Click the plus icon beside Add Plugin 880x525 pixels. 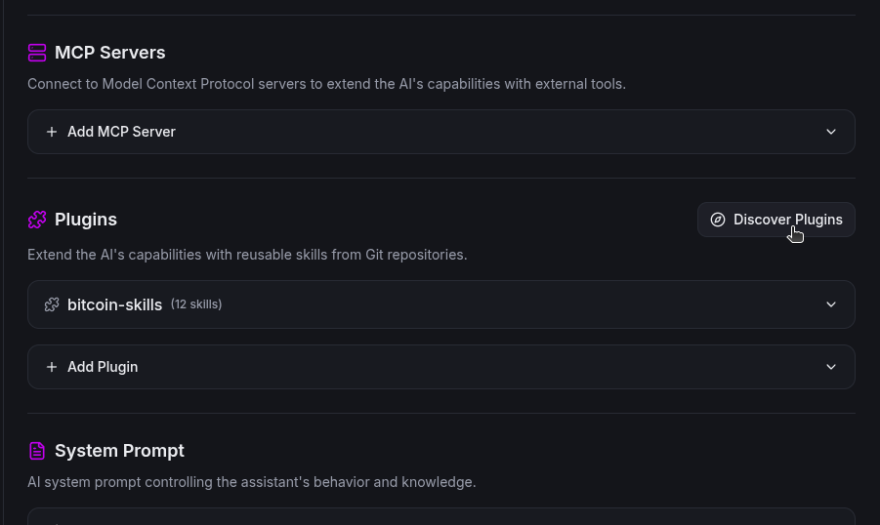pyautogui.click(x=52, y=367)
